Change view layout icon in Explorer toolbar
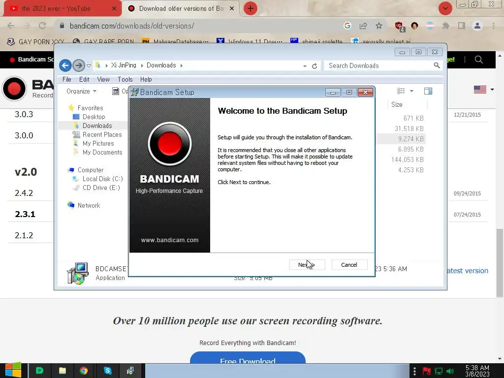This screenshot has width=504, height=378. click(401, 91)
